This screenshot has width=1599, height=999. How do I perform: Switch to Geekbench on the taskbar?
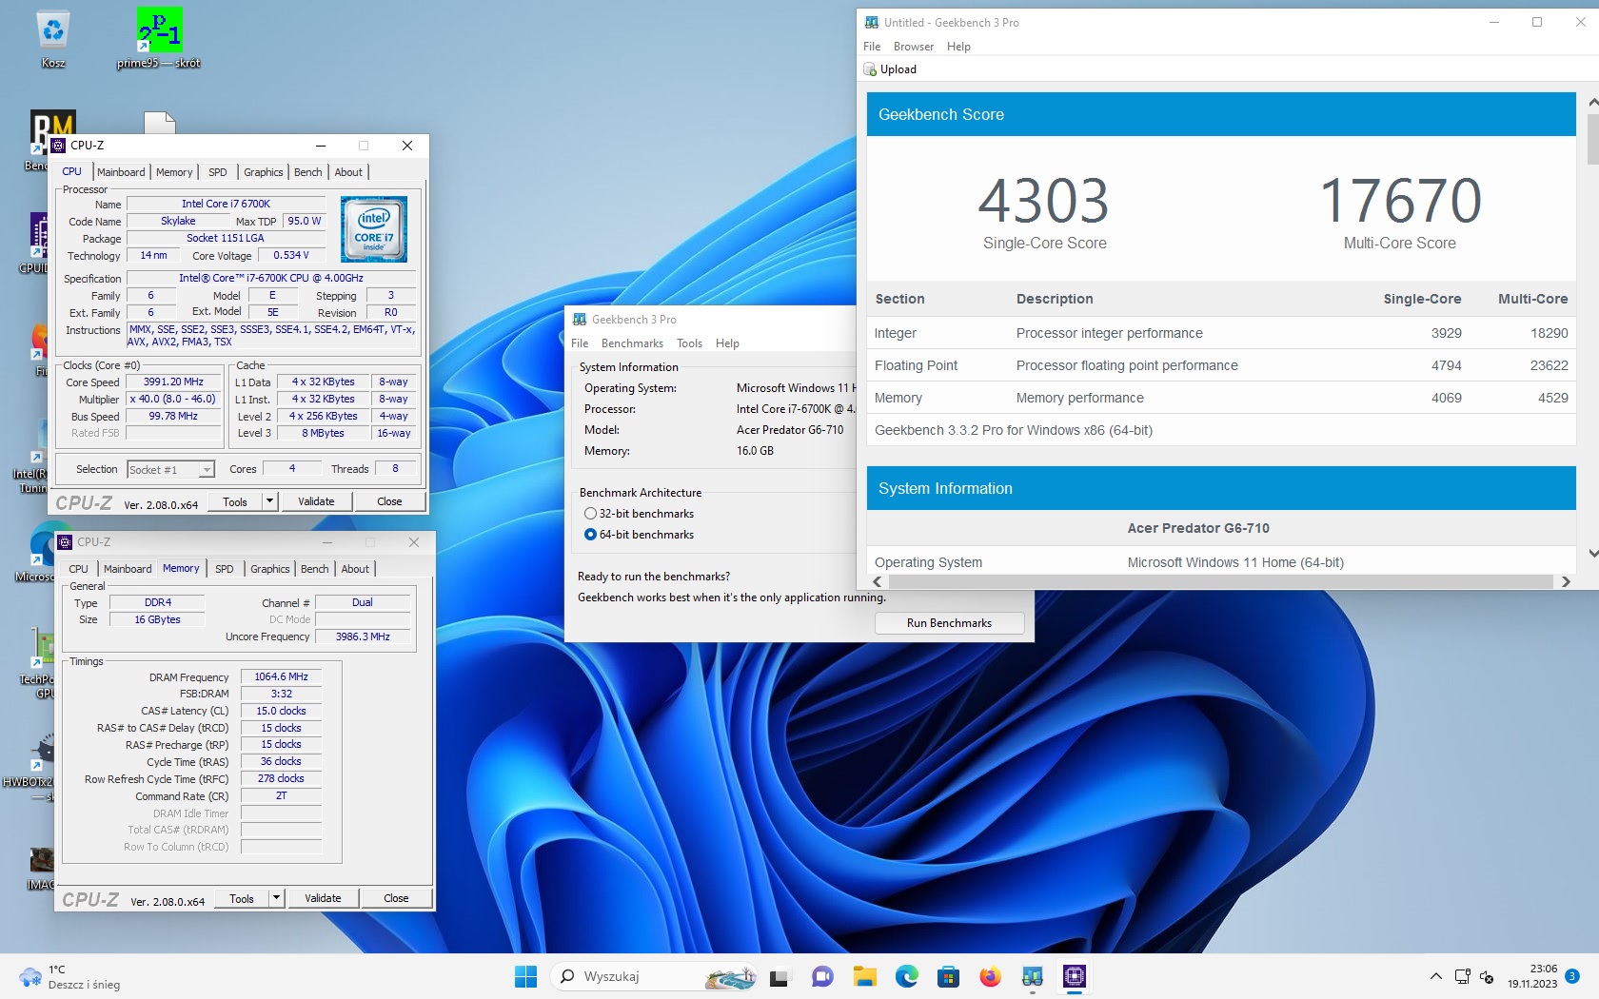tap(1032, 976)
